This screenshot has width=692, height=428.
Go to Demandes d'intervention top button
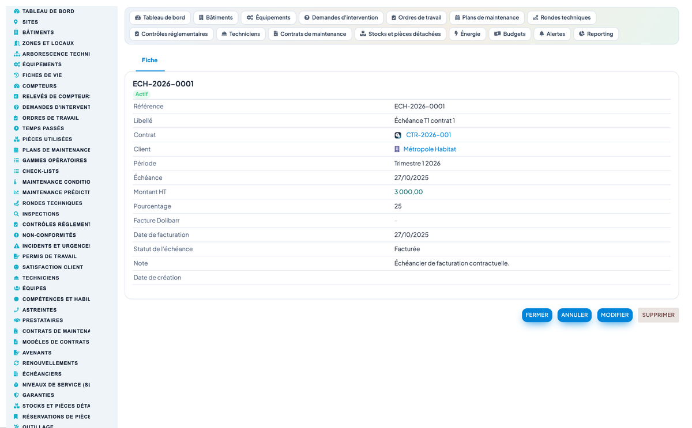(341, 18)
